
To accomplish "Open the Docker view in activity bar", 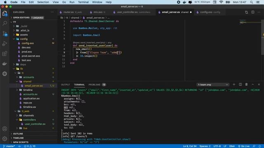I will pyautogui.click(x=5, y=64).
